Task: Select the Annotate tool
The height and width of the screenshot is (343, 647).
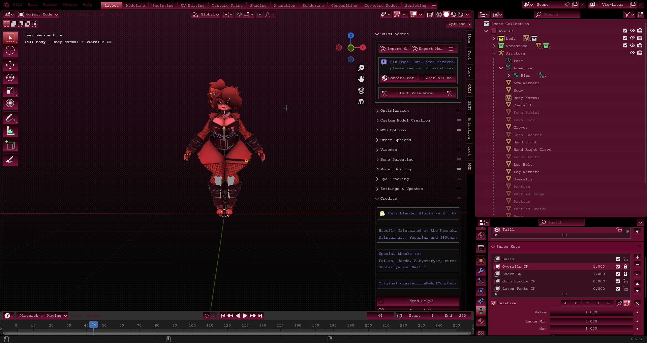Action: pos(10,118)
